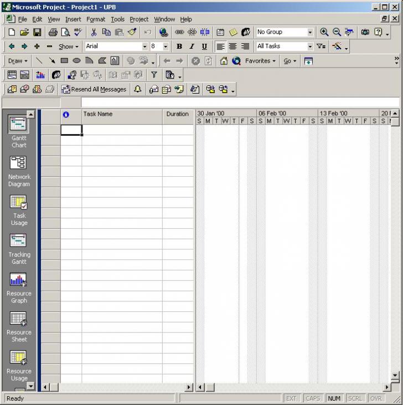
Task: Open Task Information dialog
Action: click(220, 32)
